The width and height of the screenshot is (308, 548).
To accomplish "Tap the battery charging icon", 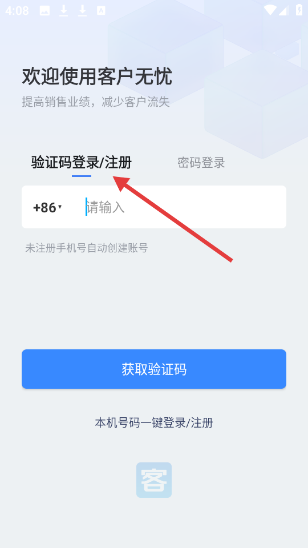I will (x=299, y=10).
